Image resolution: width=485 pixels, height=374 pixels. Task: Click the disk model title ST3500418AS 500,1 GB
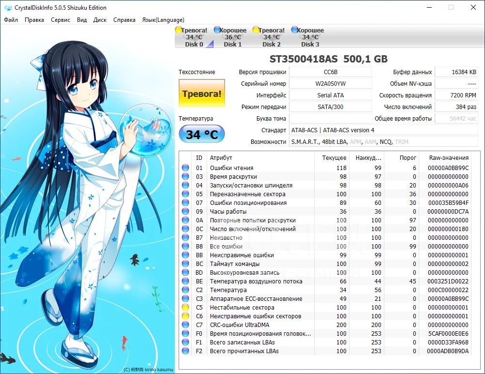pyautogui.click(x=329, y=59)
